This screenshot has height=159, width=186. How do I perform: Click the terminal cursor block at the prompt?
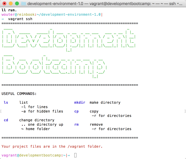(75, 155)
